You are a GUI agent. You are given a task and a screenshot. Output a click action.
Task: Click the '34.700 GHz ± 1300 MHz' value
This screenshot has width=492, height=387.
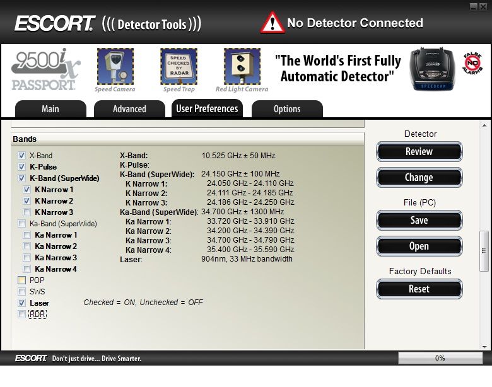[x=243, y=212]
